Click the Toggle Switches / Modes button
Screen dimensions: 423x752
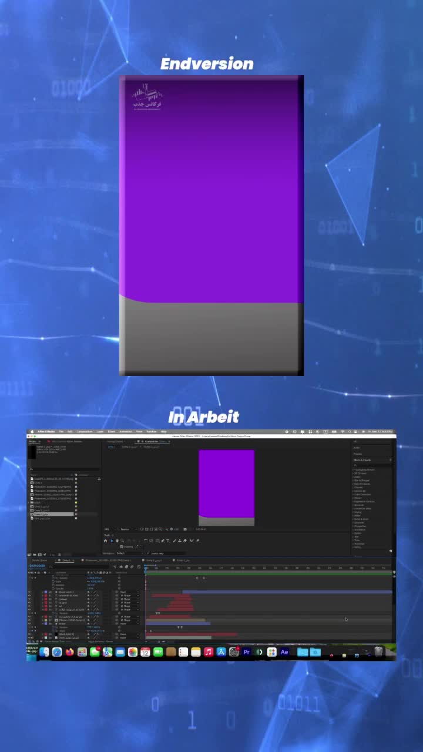tap(100, 642)
